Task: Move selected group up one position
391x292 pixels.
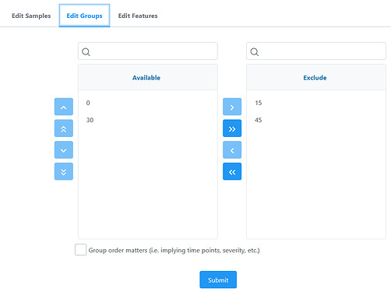Action: [x=64, y=107]
